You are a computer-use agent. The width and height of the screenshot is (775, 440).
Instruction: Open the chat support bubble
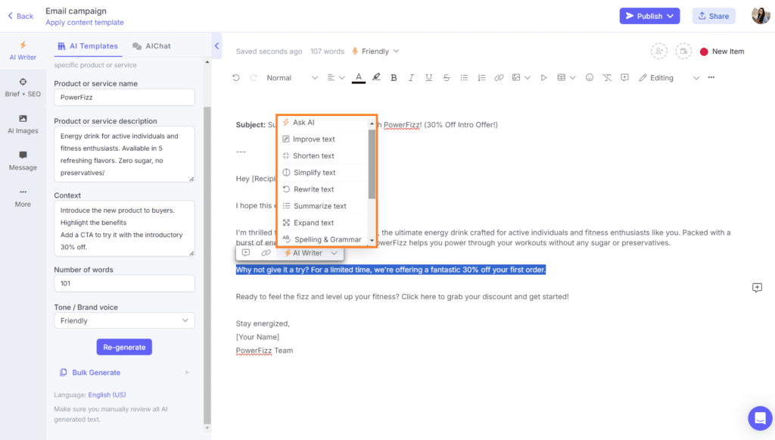760,418
